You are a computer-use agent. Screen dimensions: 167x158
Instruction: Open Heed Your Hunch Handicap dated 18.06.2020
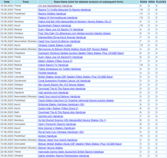click(x=59, y=41)
